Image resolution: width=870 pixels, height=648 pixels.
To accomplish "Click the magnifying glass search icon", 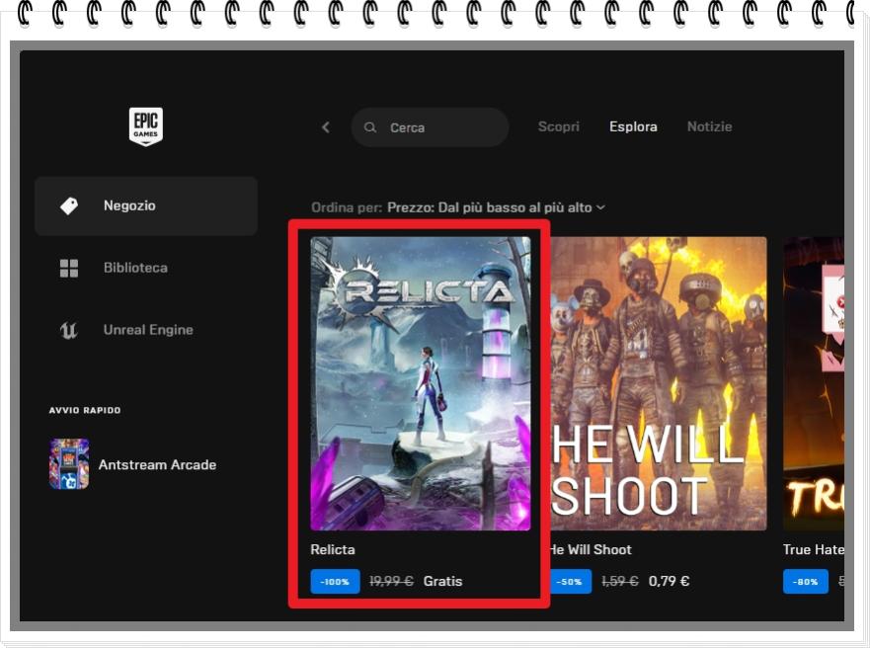I will [370, 127].
